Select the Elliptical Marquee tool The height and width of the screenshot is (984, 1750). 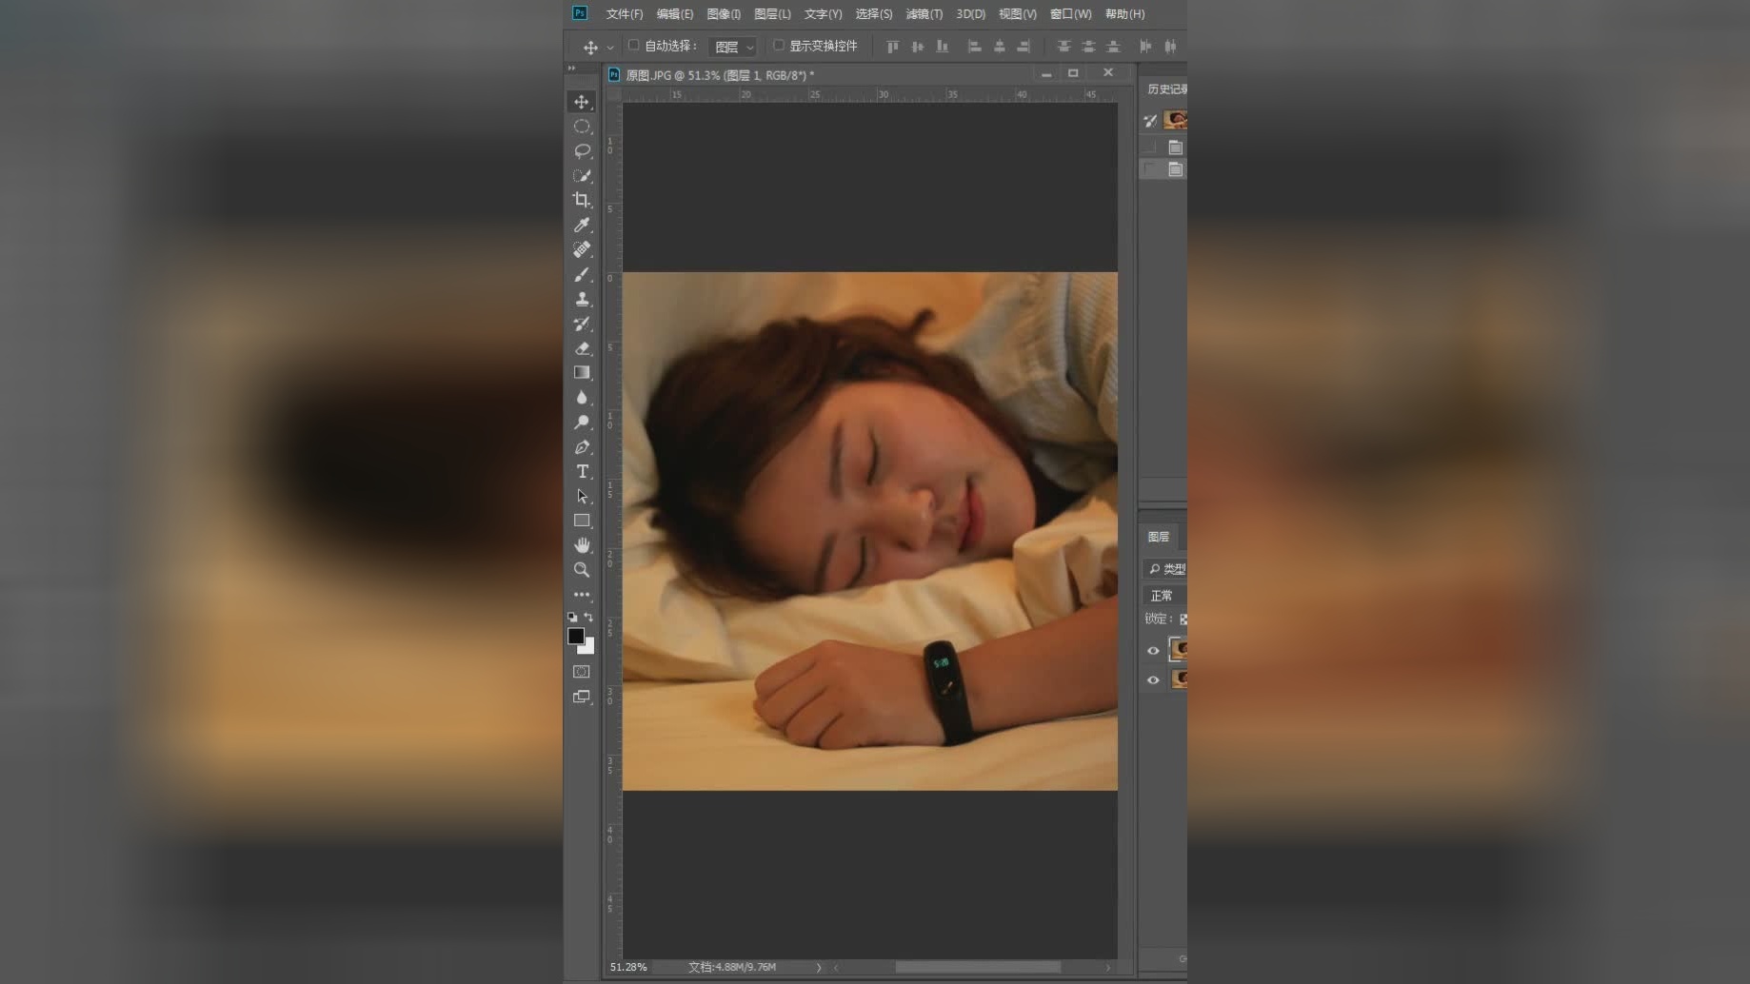point(582,127)
